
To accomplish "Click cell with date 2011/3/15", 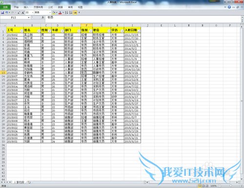I will pyautogui.click(x=132, y=35).
